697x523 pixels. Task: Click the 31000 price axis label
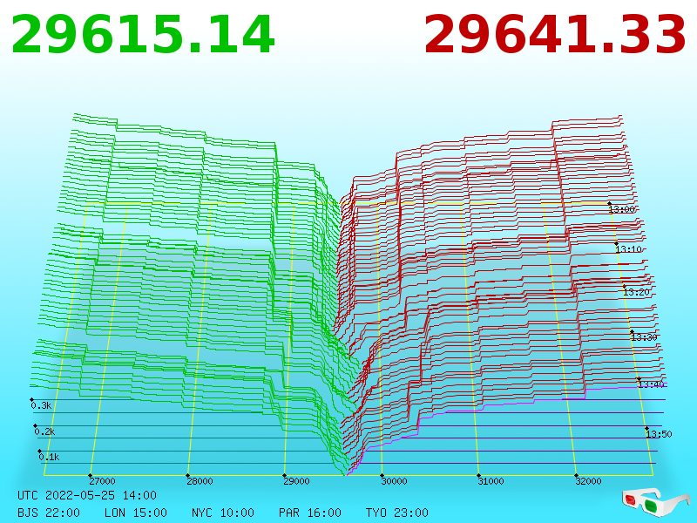pos(491,481)
